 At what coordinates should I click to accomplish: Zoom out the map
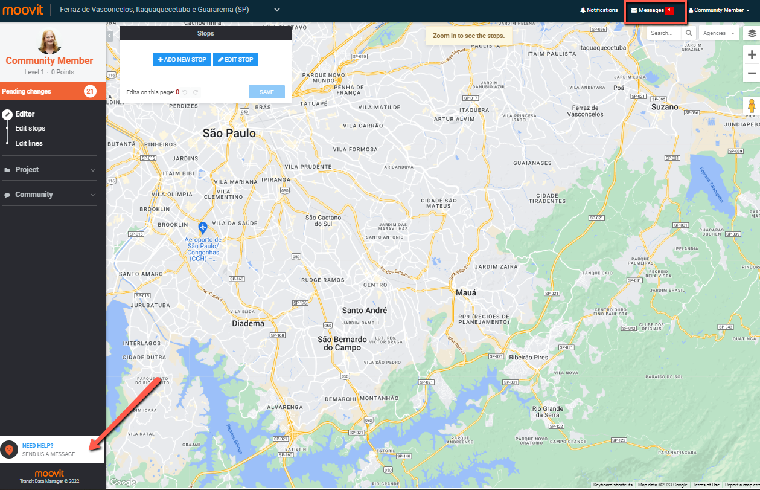click(752, 73)
